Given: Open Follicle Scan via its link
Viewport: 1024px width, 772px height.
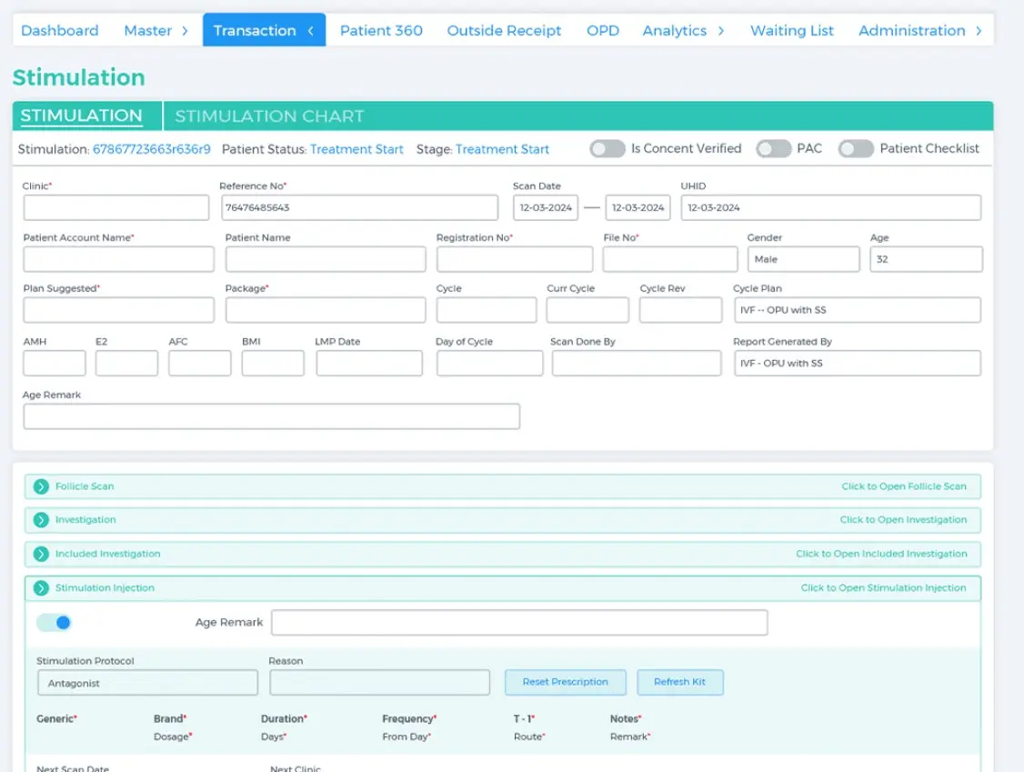Looking at the screenshot, I should coord(904,486).
